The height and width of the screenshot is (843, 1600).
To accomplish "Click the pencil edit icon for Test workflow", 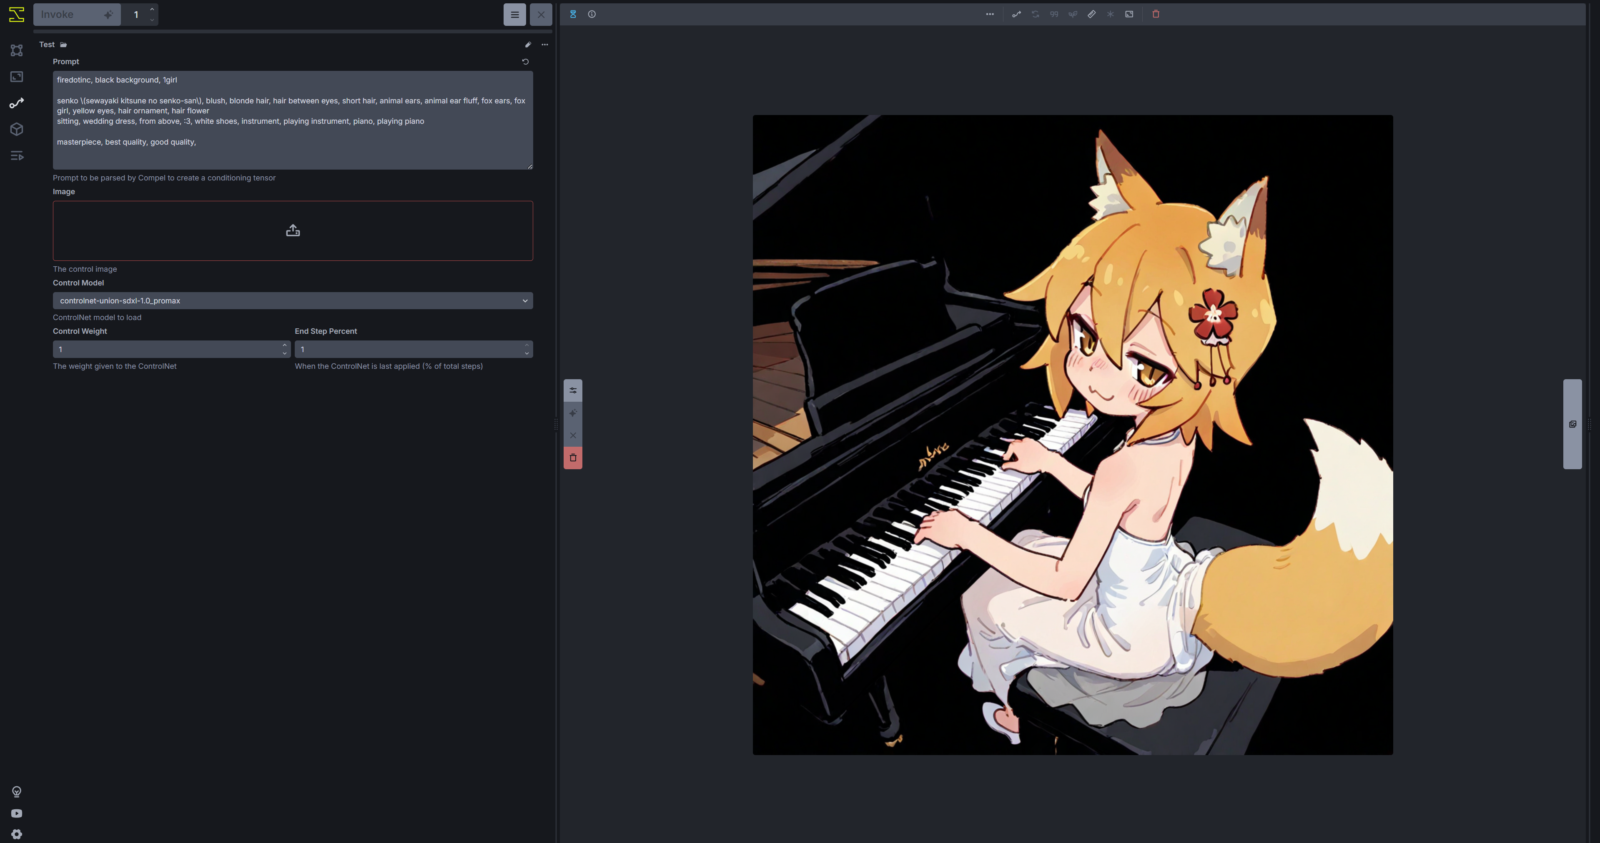I will (528, 45).
